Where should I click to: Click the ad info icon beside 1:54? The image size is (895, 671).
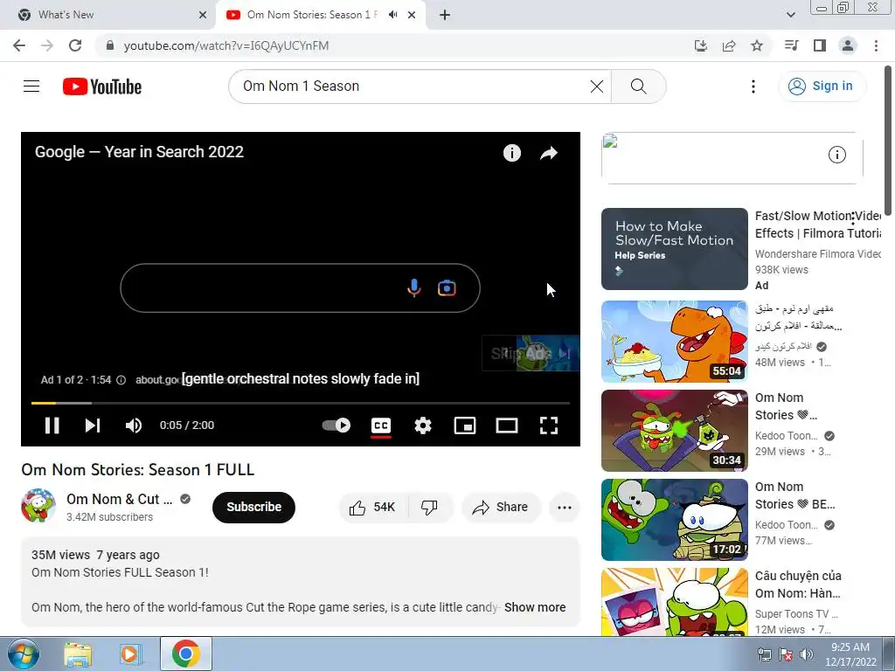[x=121, y=380]
